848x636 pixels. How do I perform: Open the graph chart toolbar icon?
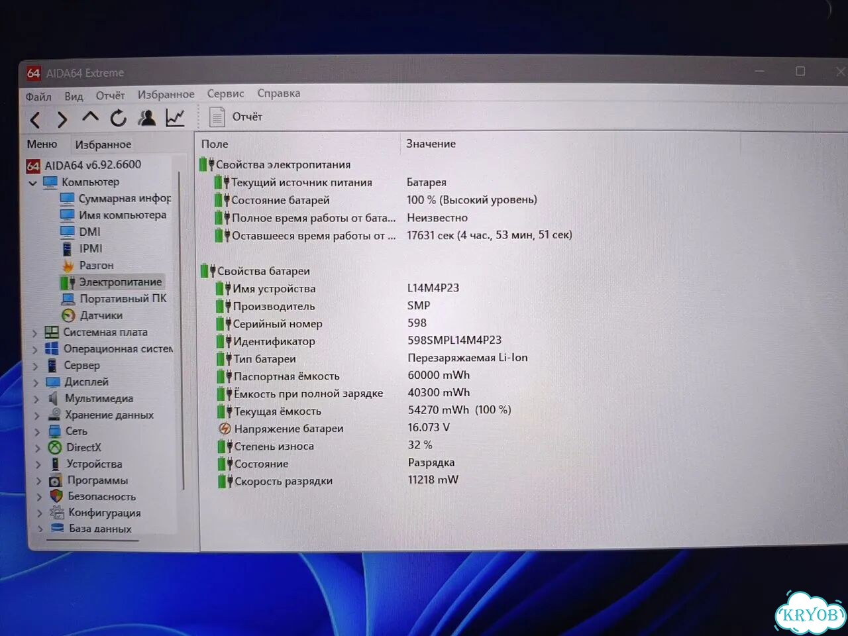tap(175, 118)
